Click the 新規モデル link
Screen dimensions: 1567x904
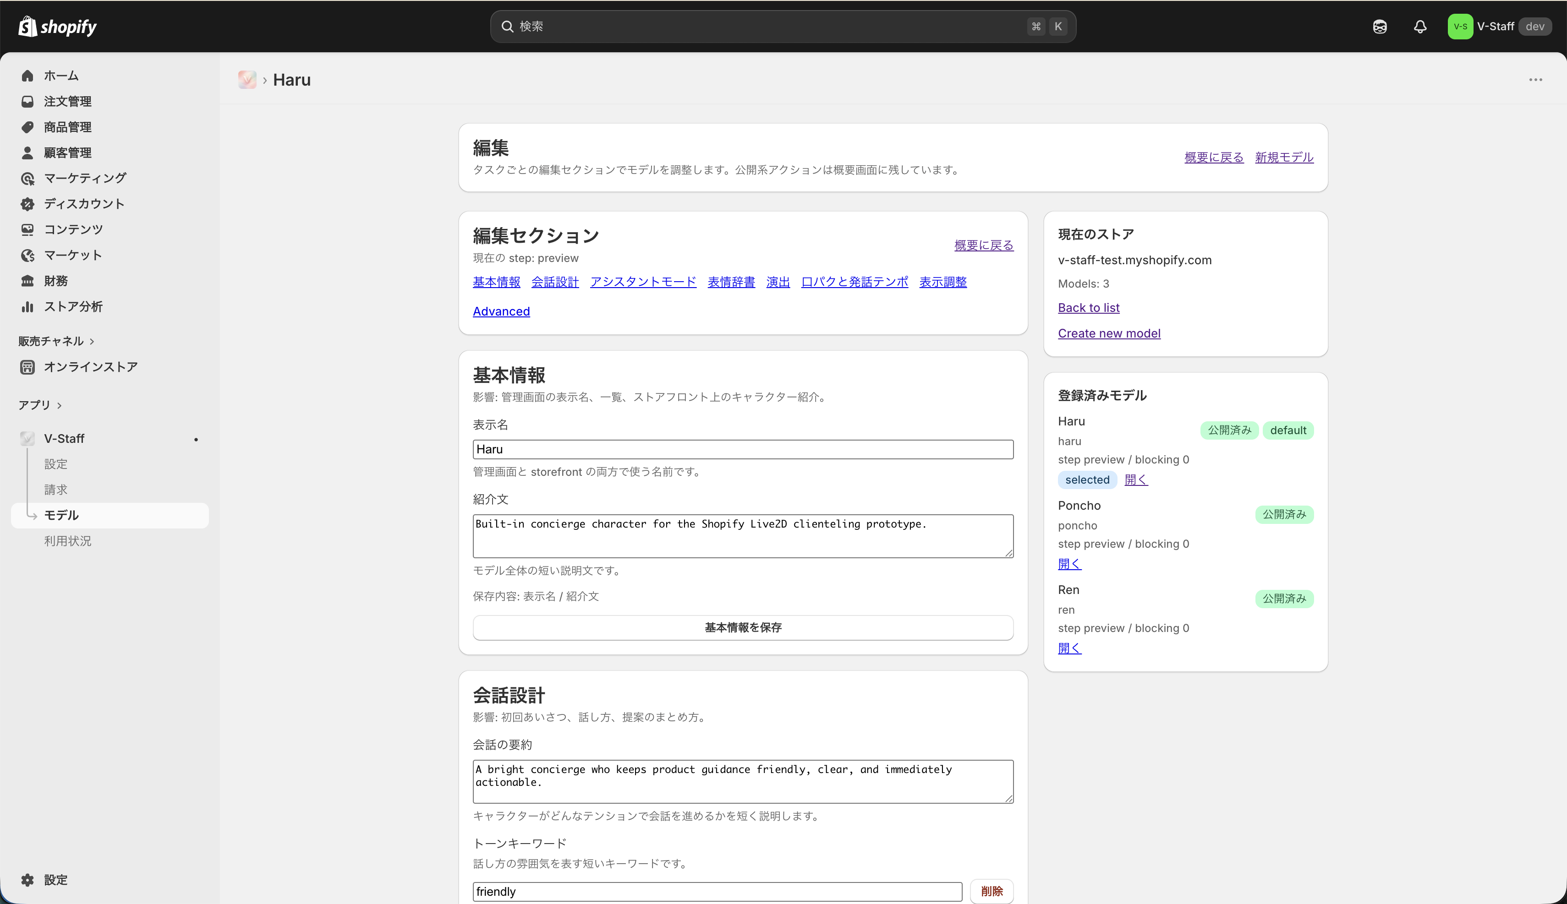[x=1284, y=158]
